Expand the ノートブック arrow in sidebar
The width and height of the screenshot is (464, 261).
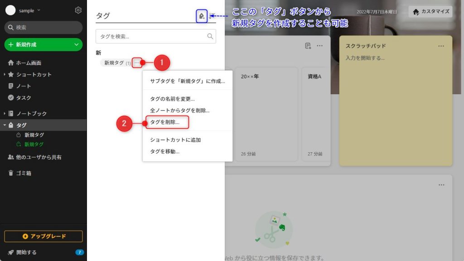tap(5, 113)
